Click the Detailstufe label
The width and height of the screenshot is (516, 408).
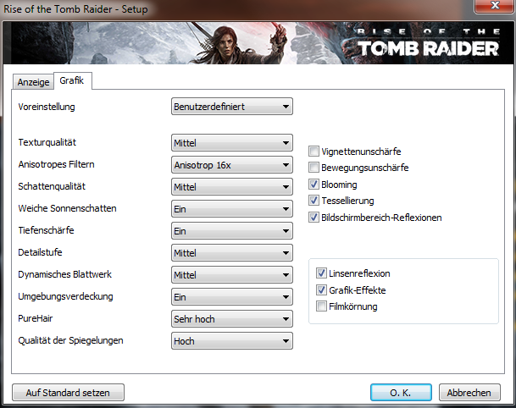[x=40, y=252]
